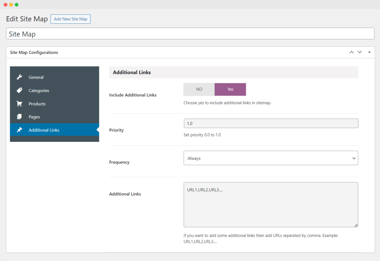Viewport: 380px width, 261px height.
Task: Focus the Priority input field
Action: click(x=271, y=123)
